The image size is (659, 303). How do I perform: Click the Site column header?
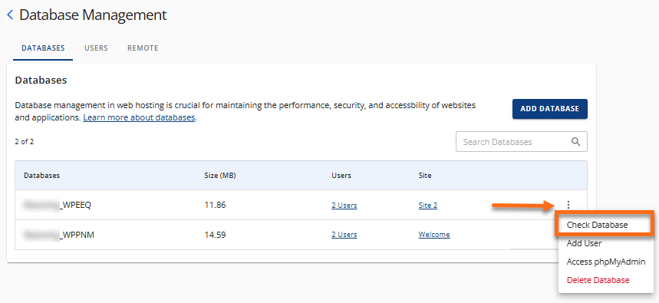(425, 175)
